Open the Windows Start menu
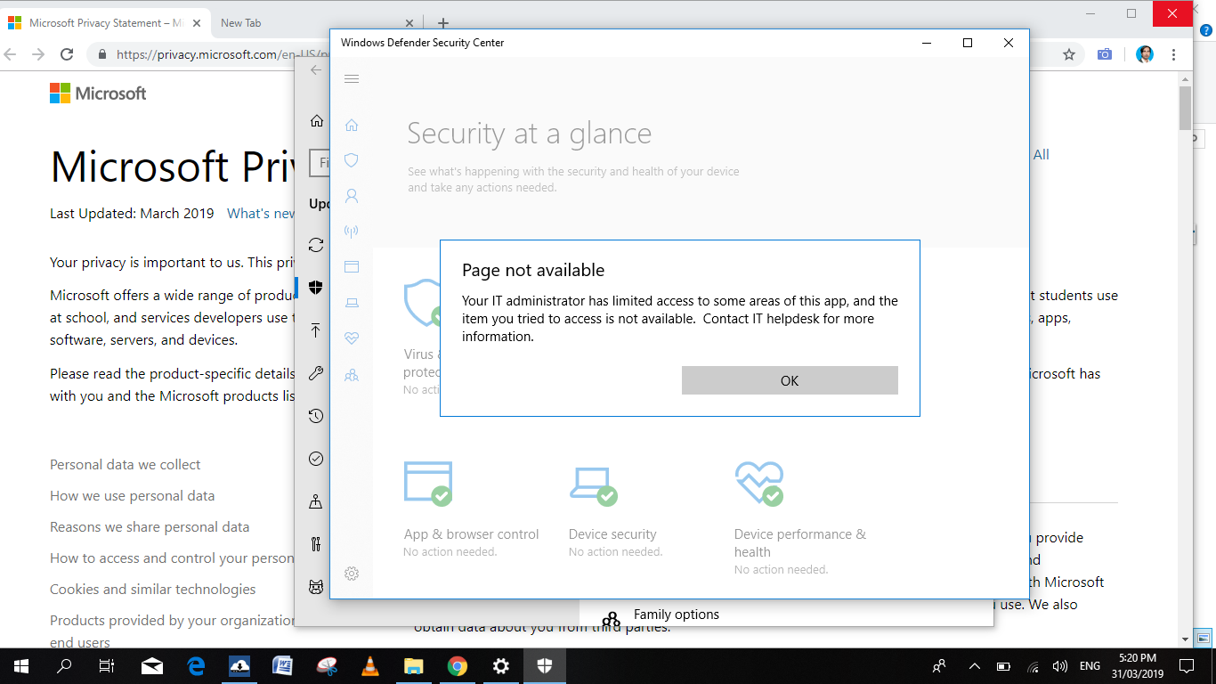The height and width of the screenshot is (684, 1216). pos(20,666)
